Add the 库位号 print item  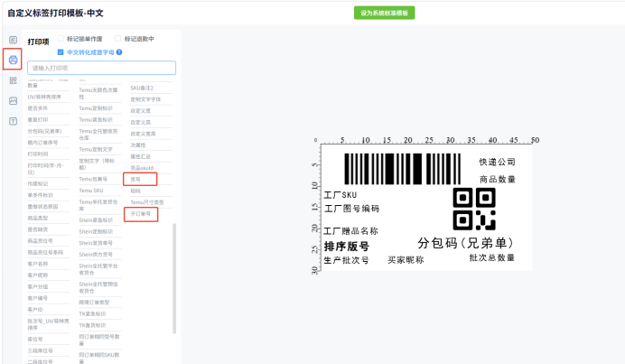click(34, 340)
